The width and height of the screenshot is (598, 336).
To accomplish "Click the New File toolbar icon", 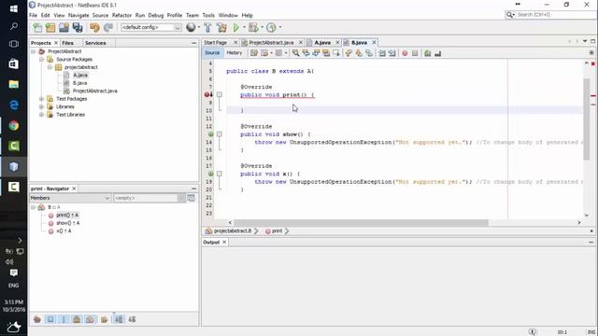I will pos(37,27).
